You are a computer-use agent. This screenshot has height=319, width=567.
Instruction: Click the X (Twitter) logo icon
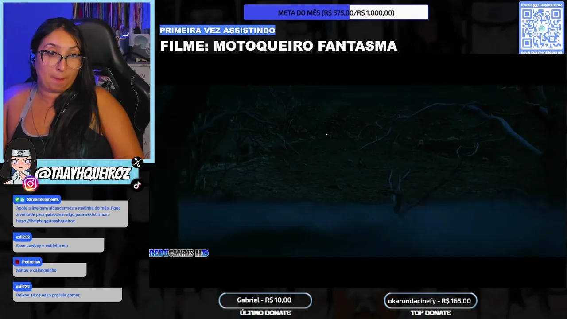137,163
